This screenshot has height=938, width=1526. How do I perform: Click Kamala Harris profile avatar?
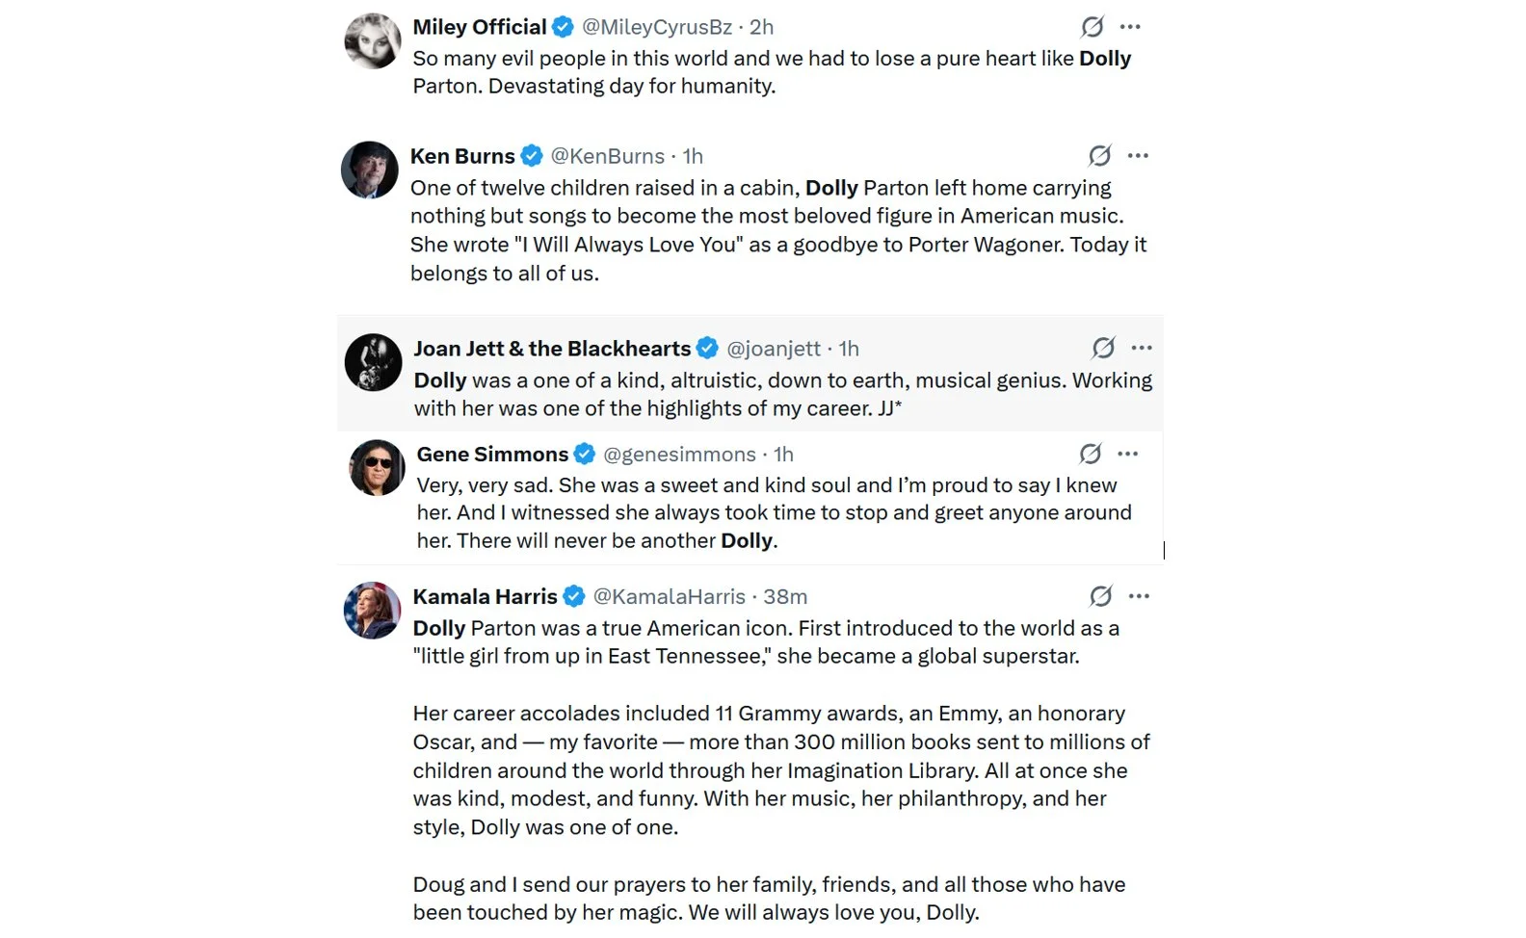373,611
